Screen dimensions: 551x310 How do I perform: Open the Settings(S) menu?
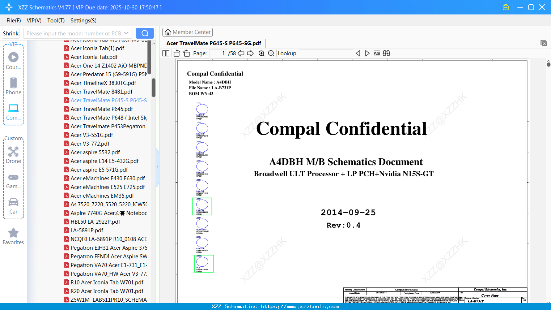[x=84, y=21]
